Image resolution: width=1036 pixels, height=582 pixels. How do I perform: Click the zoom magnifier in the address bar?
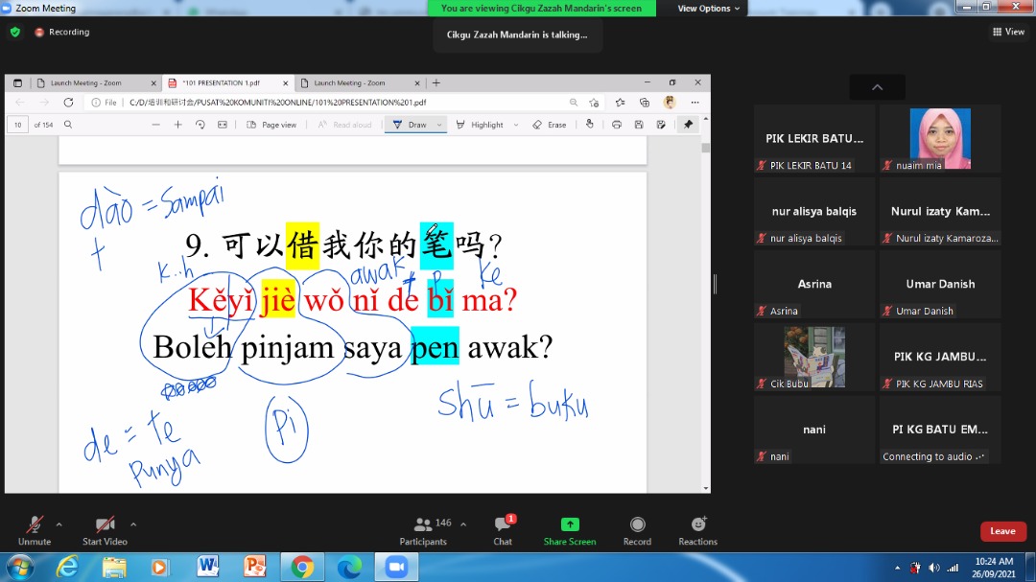tap(574, 103)
